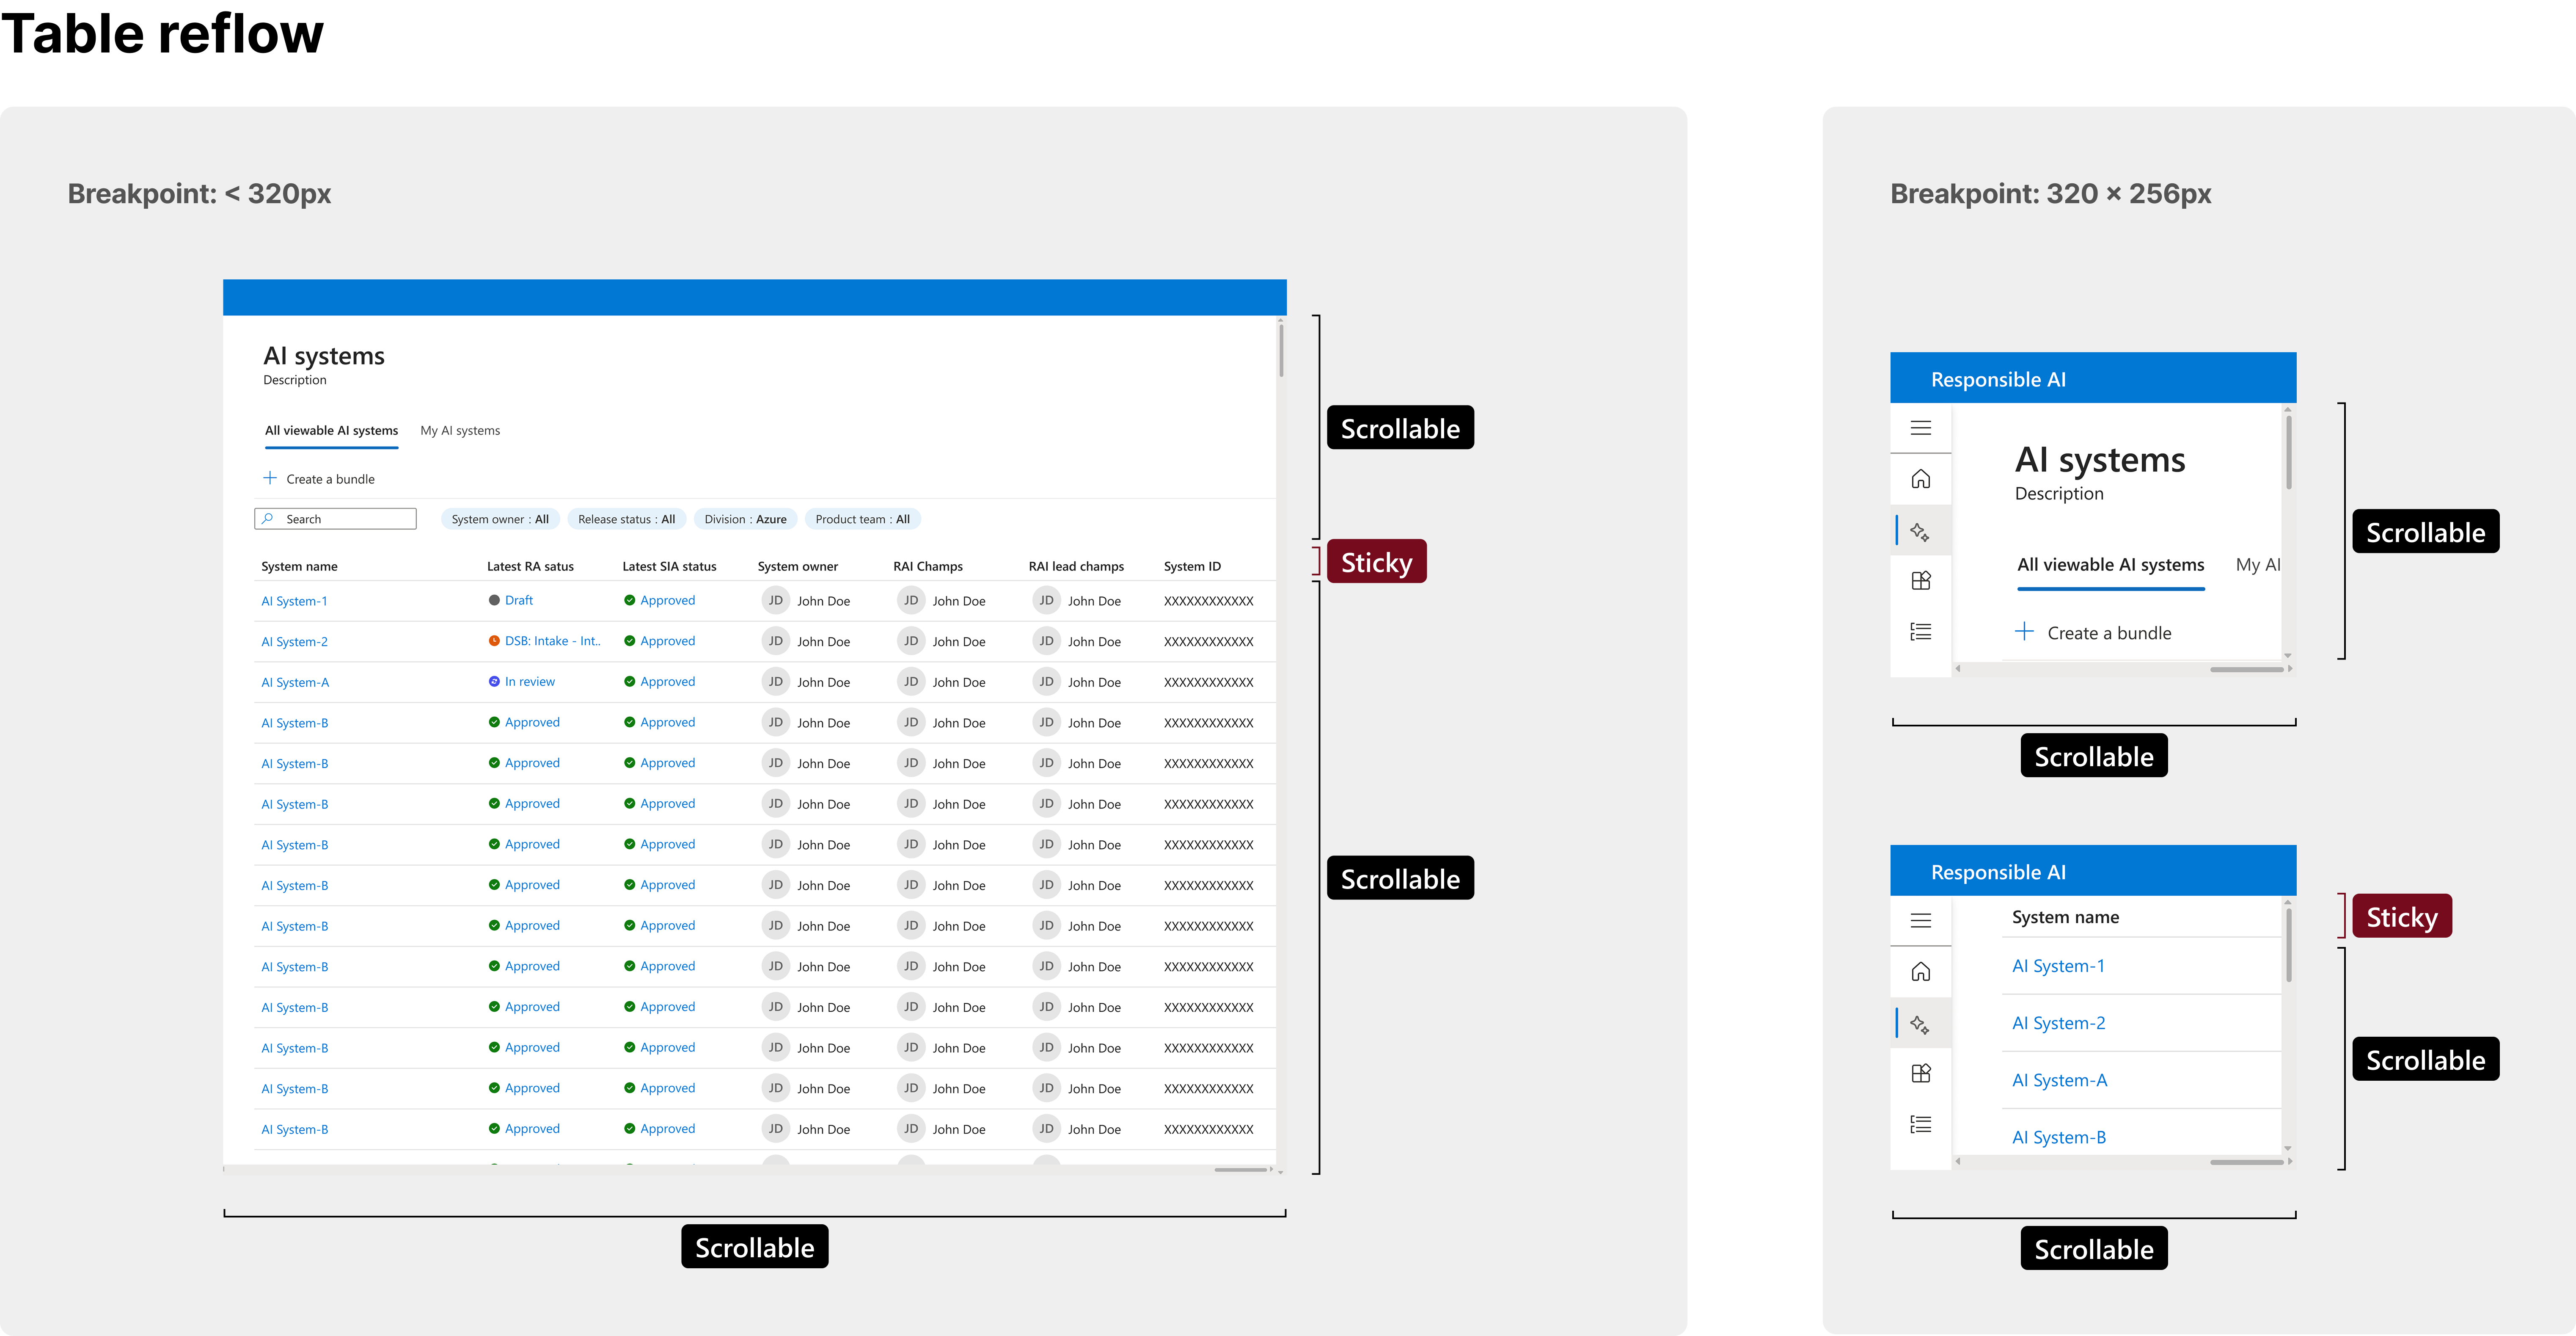This screenshot has height=1336, width=2576.
Task: Click Home icon in the small mockup with System name list
Action: 1920,972
